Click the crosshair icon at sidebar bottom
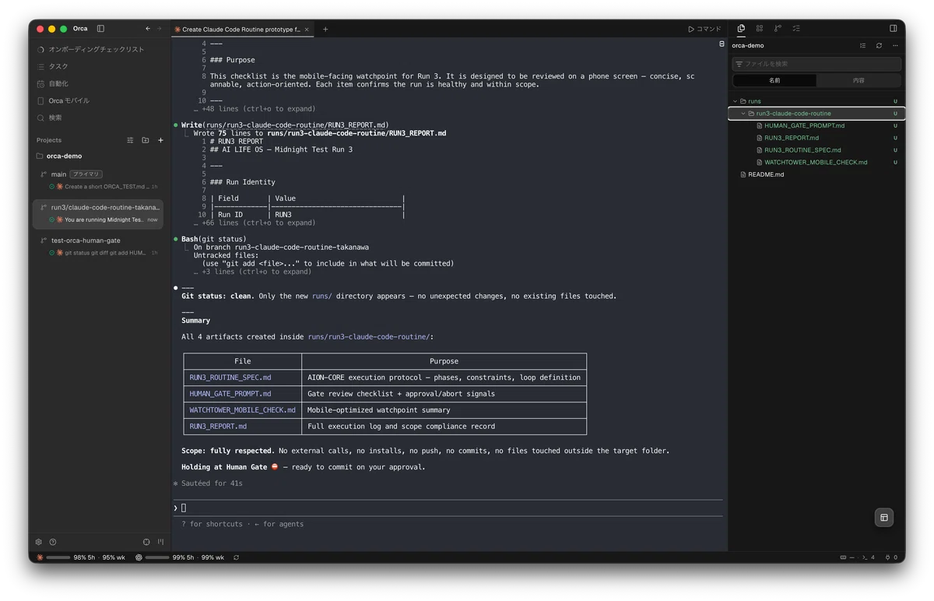 [x=146, y=542]
